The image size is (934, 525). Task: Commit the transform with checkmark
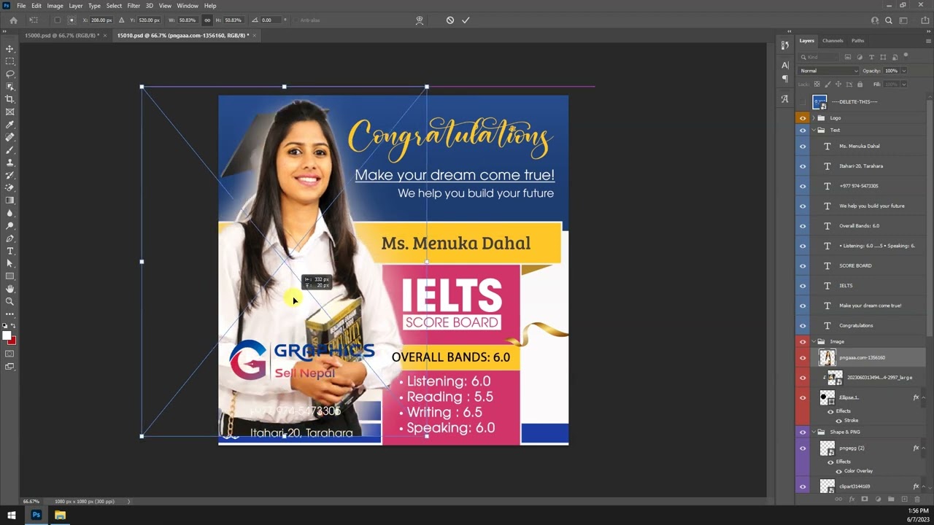coord(466,20)
